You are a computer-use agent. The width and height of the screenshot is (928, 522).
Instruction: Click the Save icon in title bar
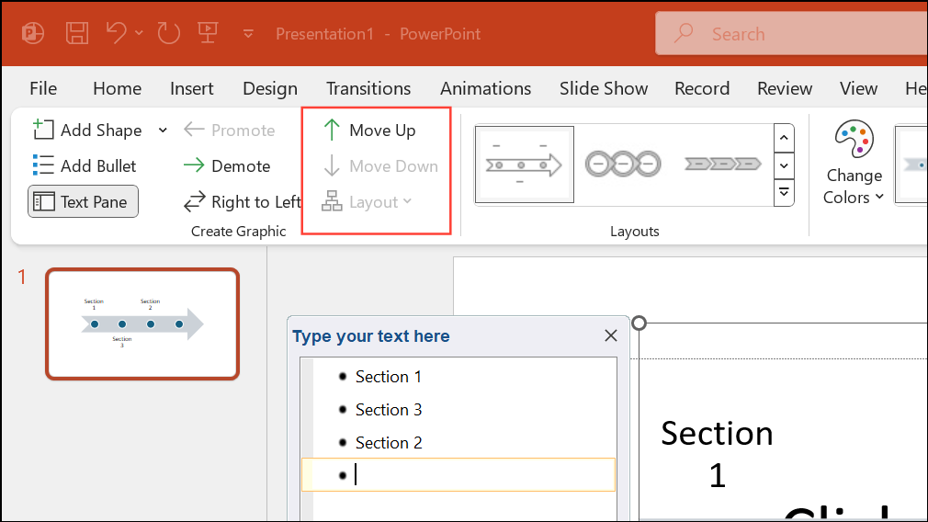pos(77,34)
